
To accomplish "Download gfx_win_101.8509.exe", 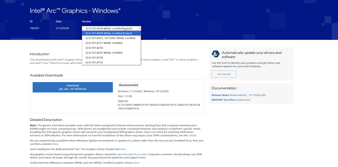I will pyautogui.click(x=73, y=87).
